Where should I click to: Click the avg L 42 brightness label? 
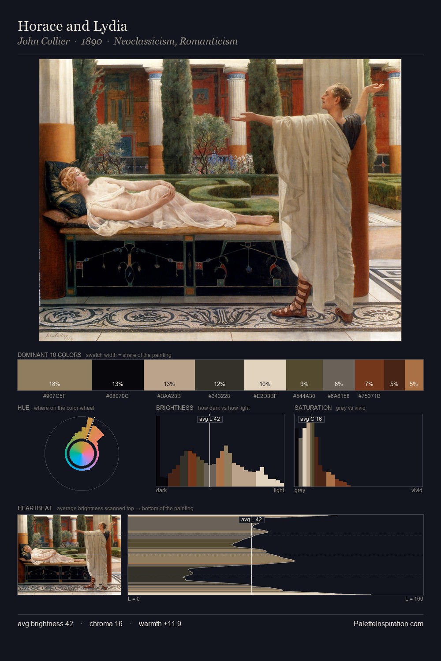click(209, 419)
